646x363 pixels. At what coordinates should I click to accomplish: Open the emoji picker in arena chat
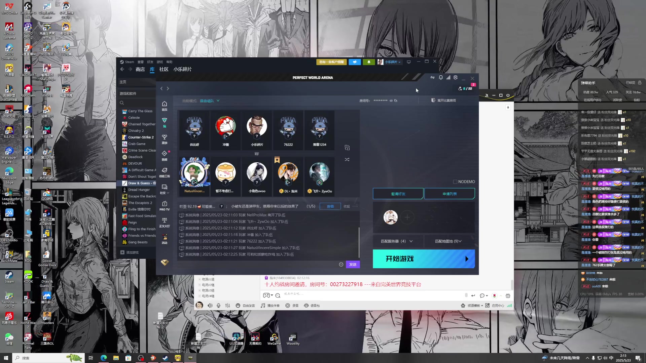[341, 265]
